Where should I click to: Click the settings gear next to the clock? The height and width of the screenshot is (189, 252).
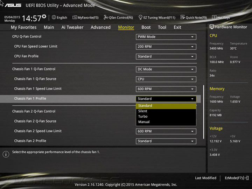44,16
